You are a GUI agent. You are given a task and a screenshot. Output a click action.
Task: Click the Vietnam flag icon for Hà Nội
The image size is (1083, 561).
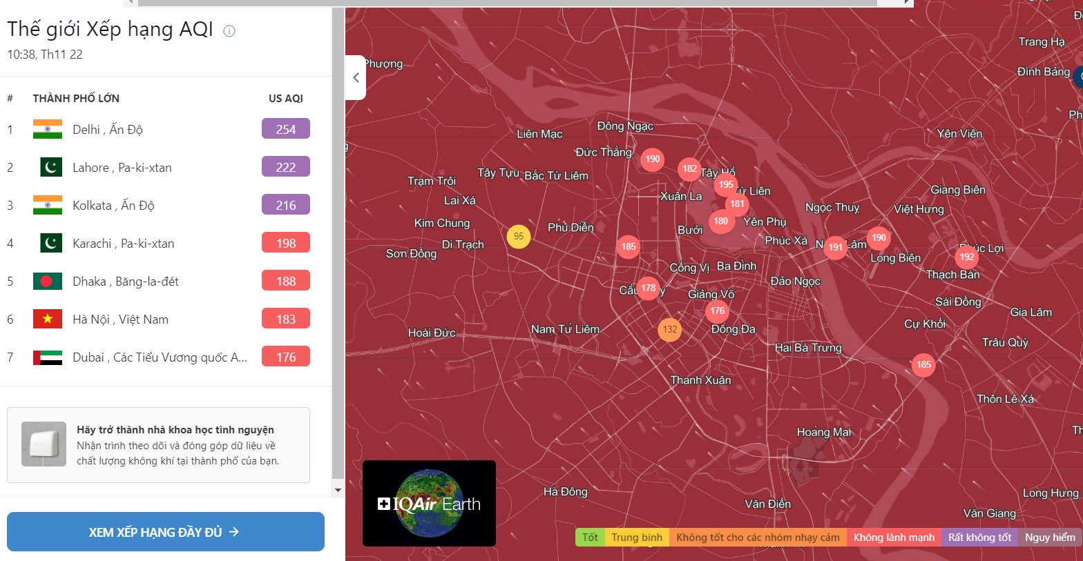click(x=48, y=319)
